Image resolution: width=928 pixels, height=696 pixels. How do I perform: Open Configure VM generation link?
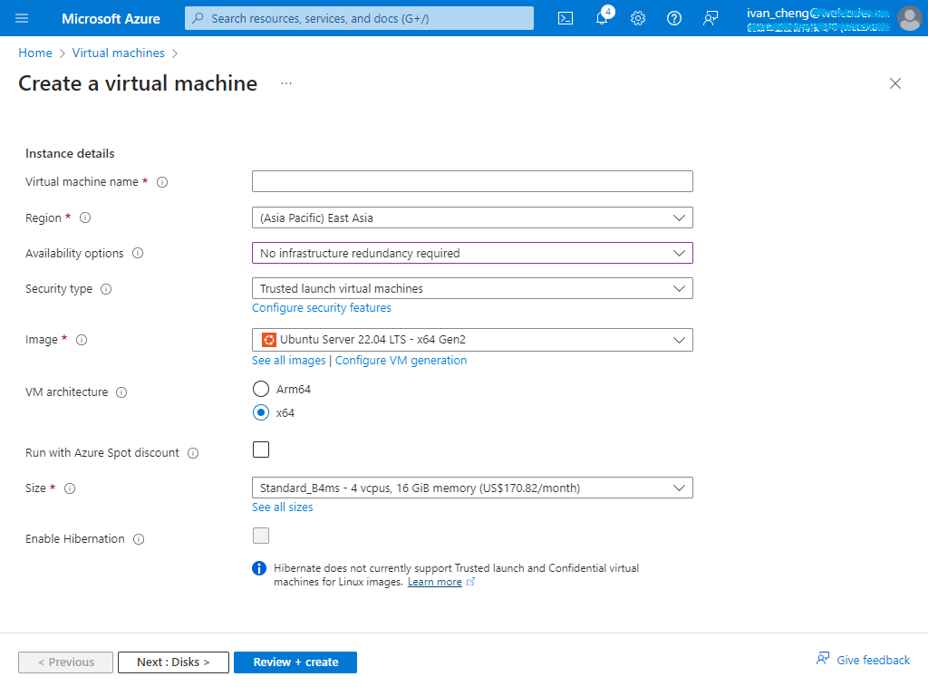tap(401, 361)
